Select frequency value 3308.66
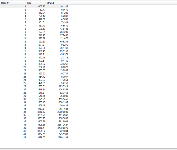The image size is (177, 150). tap(41, 125)
